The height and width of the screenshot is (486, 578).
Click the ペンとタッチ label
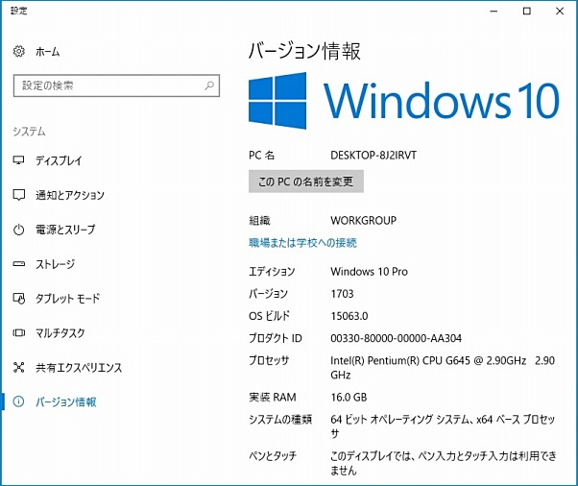(273, 456)
